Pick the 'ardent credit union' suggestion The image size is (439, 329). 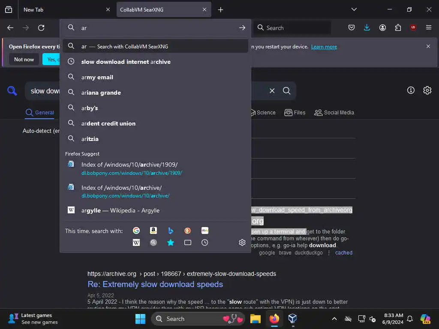coord(155,123)
